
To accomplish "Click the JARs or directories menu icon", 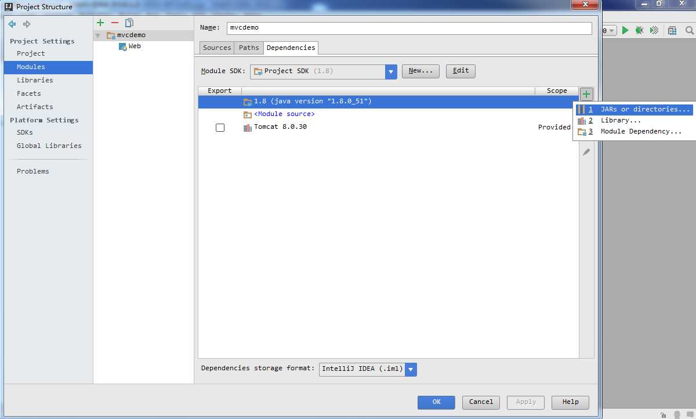I will 581,109.
